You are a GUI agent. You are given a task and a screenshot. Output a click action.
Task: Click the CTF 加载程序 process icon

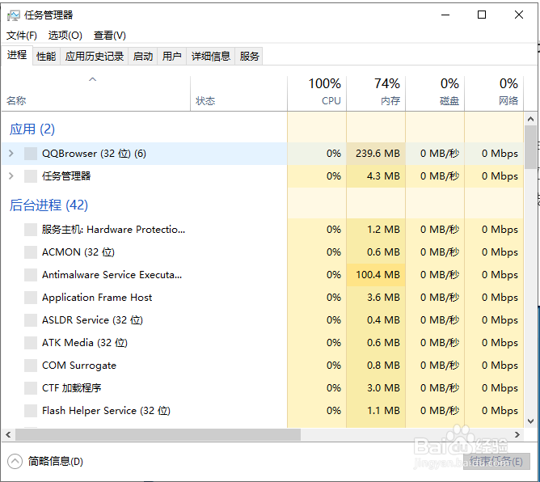point(31,388)
